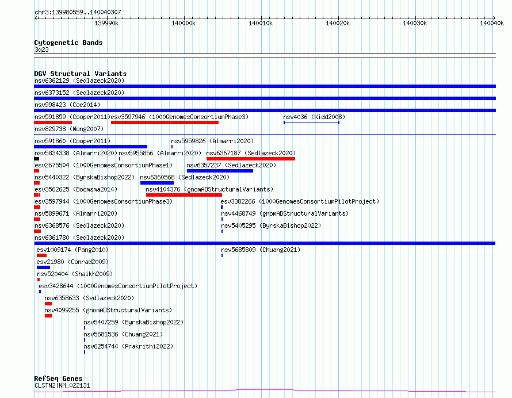Click the red bar under nsv591859

point(53,123)
